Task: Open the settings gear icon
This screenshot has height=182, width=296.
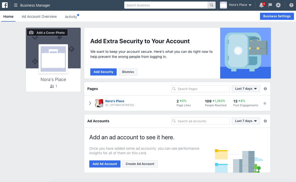Action: 278,5
